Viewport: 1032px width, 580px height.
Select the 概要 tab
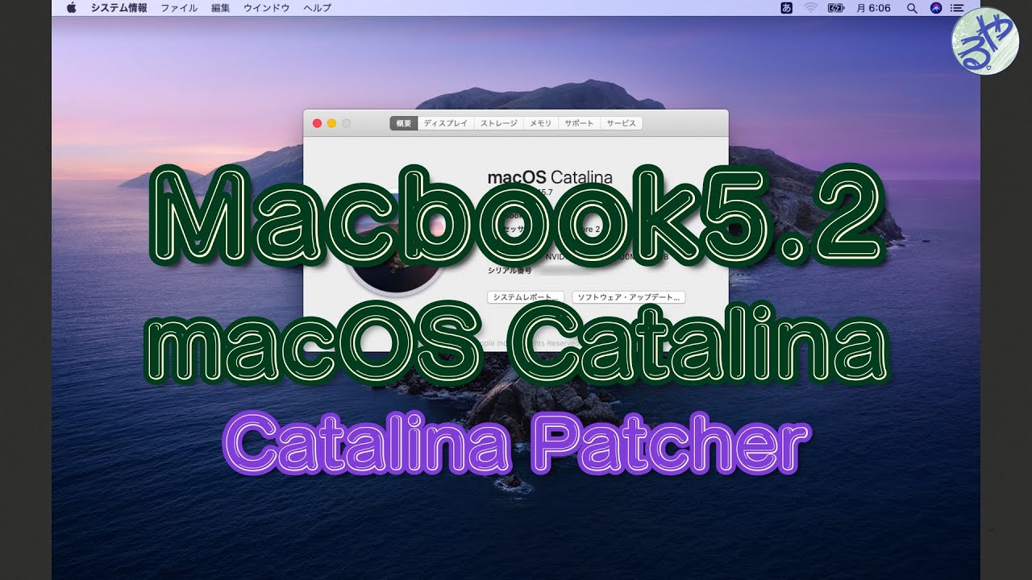click(403, 123)
